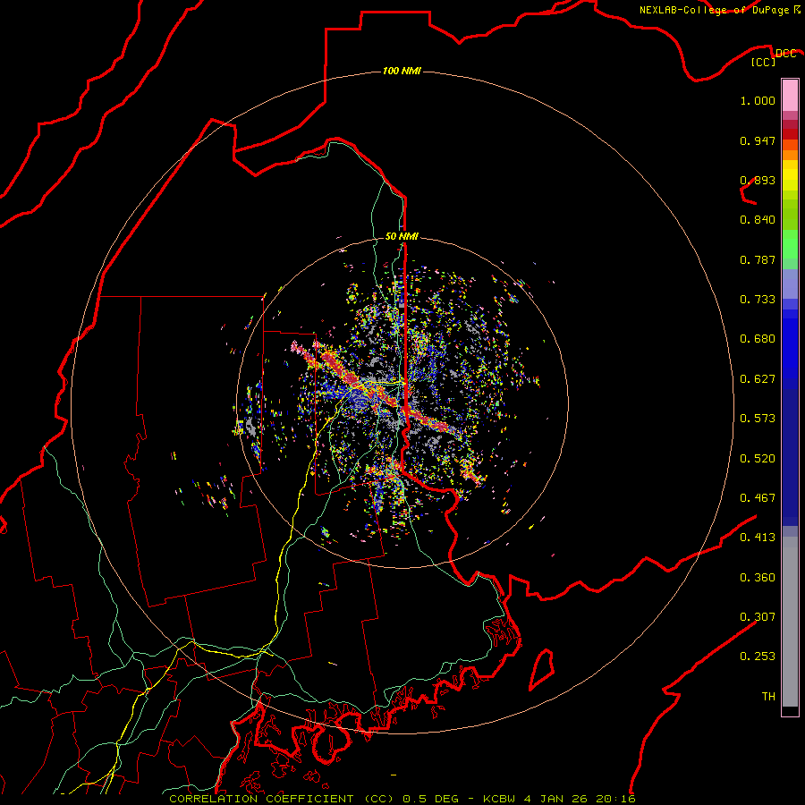Click the Correlation Coefficient caption at bottom

(x=402, y=799)
